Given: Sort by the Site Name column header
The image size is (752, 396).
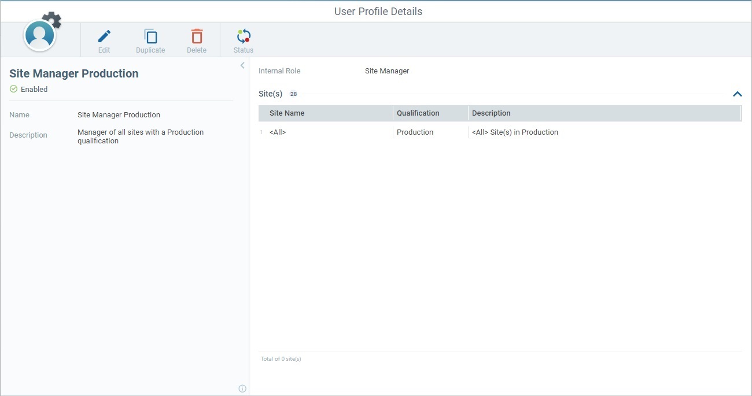Looking at the screenshot, I should click(x=286, y=113).
